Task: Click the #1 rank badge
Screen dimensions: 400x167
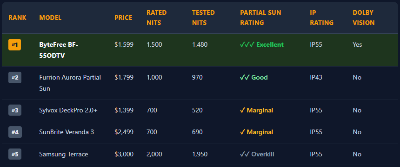Action: click(x=15, y=45)
